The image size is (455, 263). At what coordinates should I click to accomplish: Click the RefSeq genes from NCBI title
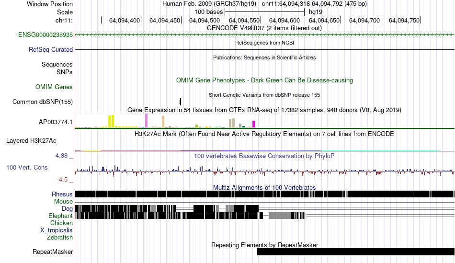click(264, 43)
